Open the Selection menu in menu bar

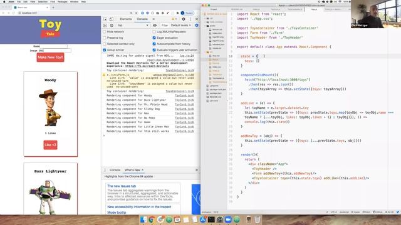43,1
